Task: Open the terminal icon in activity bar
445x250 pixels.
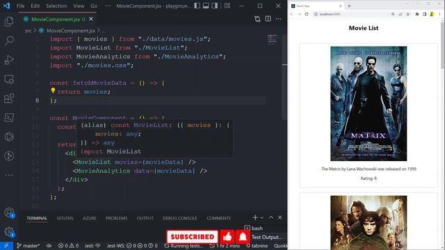Action: click(9, 117)
